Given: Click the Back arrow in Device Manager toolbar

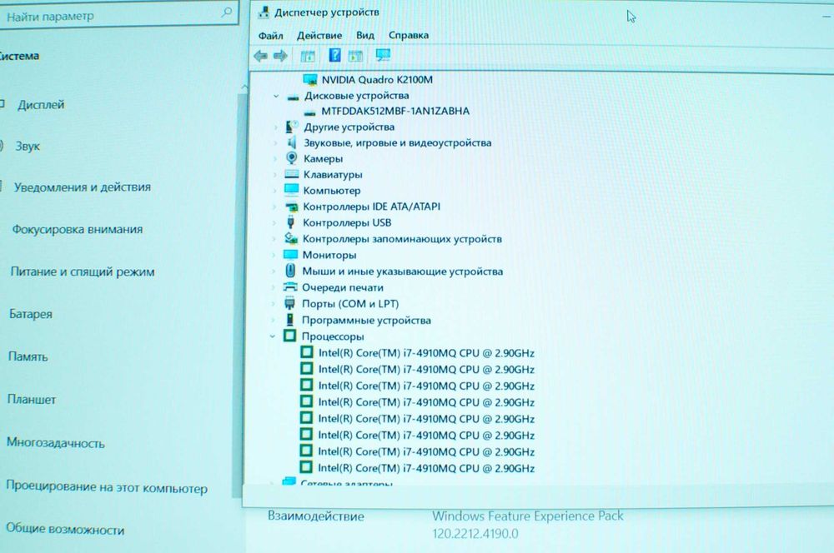Looking at the screenshot, I should tap(260, 55).
